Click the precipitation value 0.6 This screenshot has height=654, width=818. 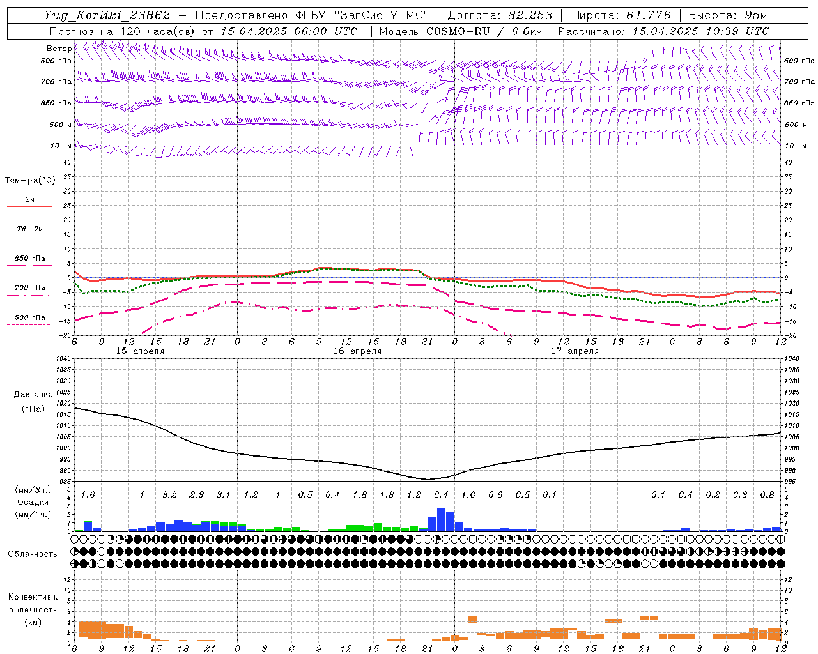click(495, 494)
